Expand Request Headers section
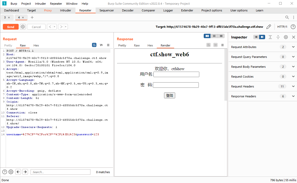This screenshot has height=183, width=297. pos(293,86)
